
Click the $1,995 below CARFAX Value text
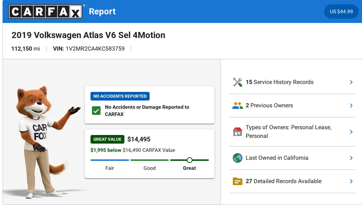pyautogui.click(x=133, y=150)
